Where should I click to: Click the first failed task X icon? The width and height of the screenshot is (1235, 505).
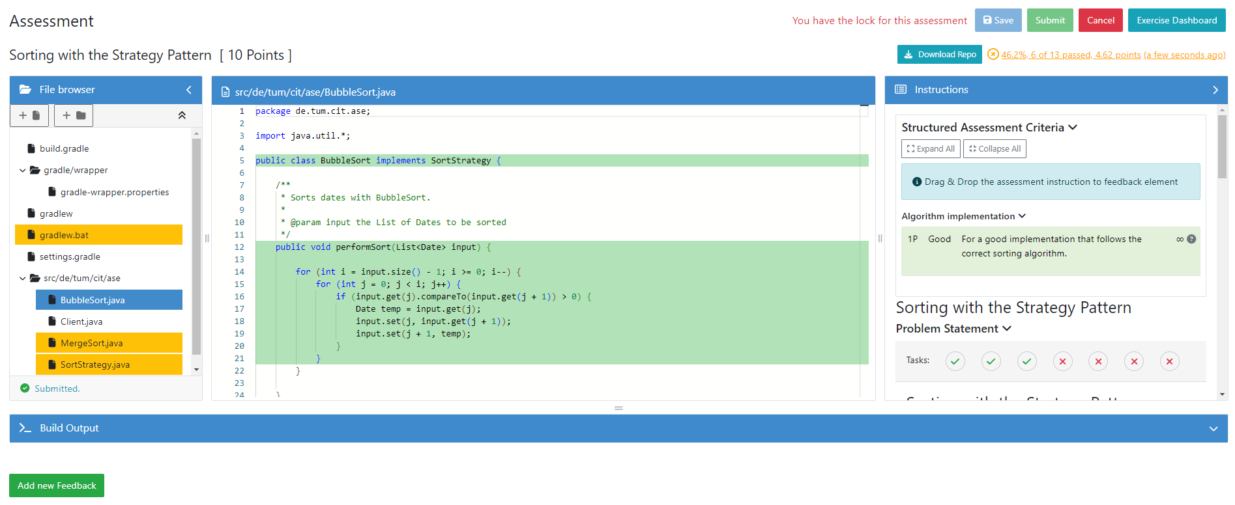[x=1063, y=361]
